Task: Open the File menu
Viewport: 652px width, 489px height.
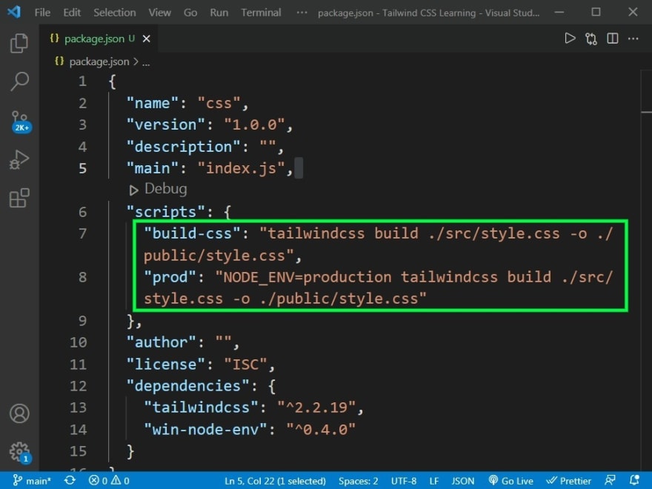Action: click(42, 13)
